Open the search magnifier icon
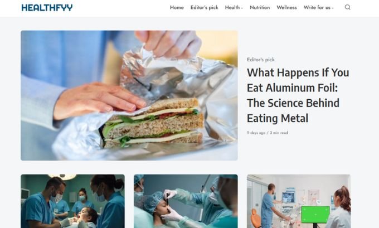 (348, 7)
